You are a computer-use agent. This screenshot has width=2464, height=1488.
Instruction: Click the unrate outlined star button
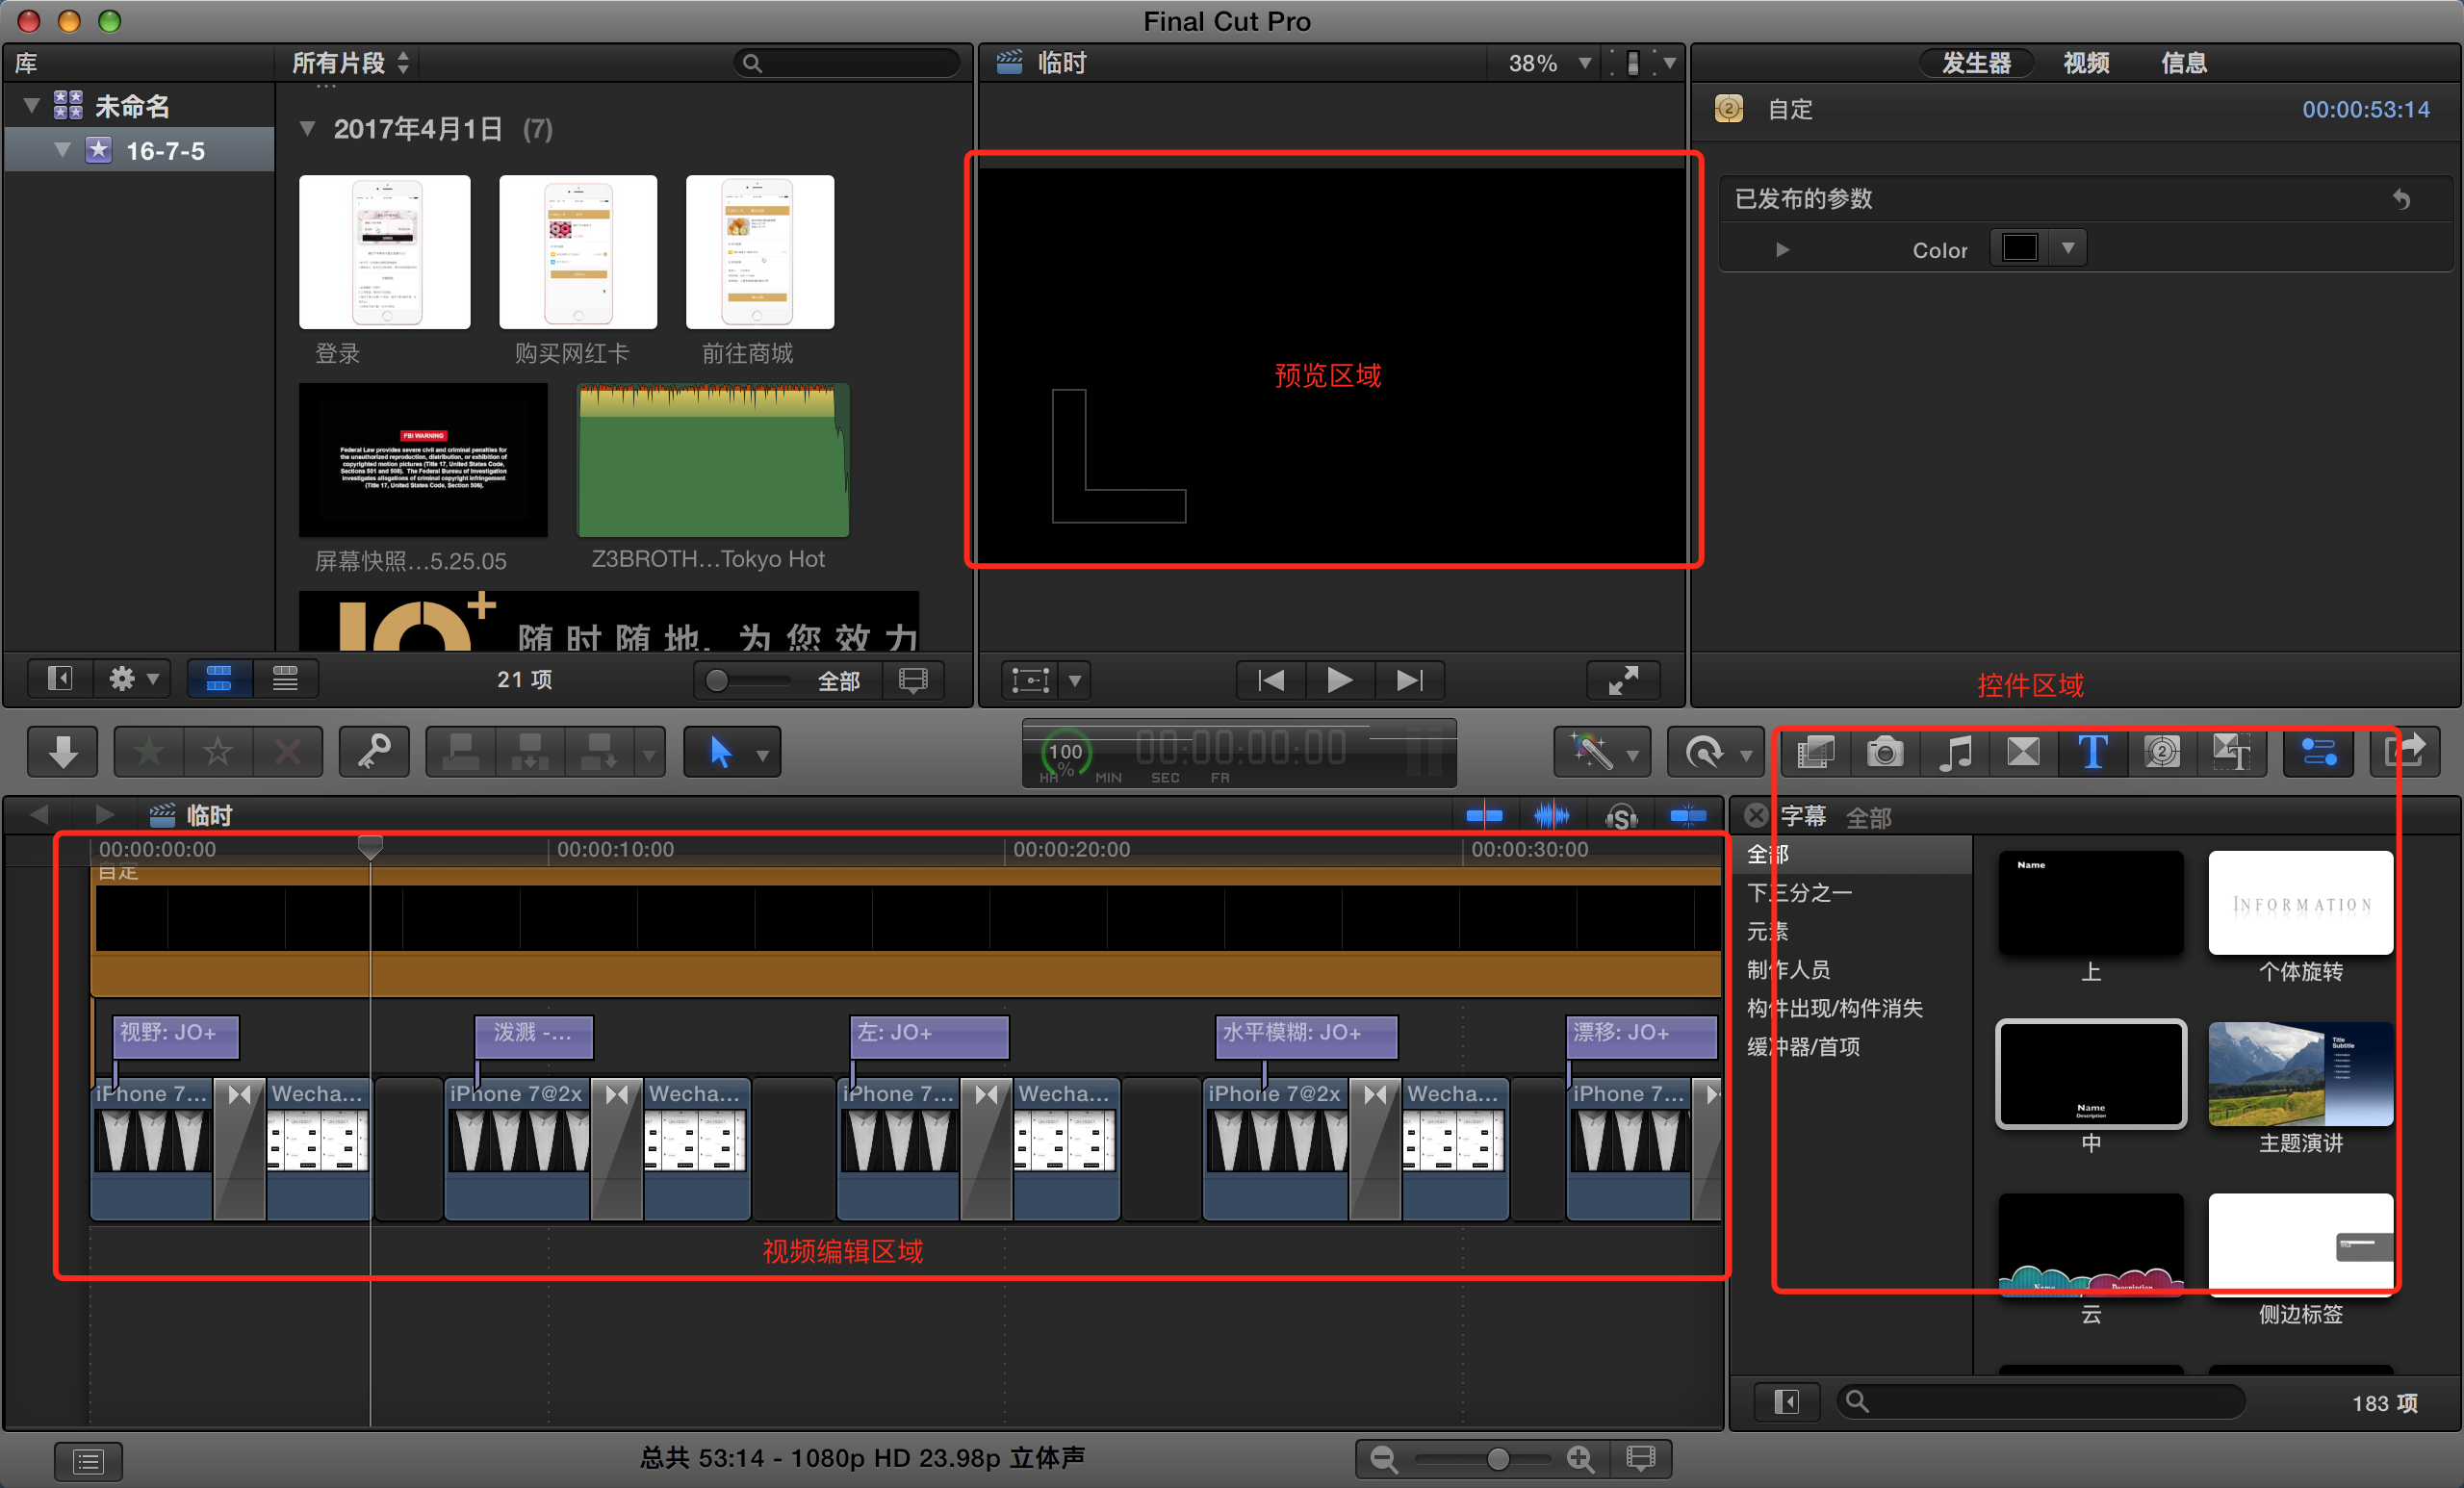[218, 751]
